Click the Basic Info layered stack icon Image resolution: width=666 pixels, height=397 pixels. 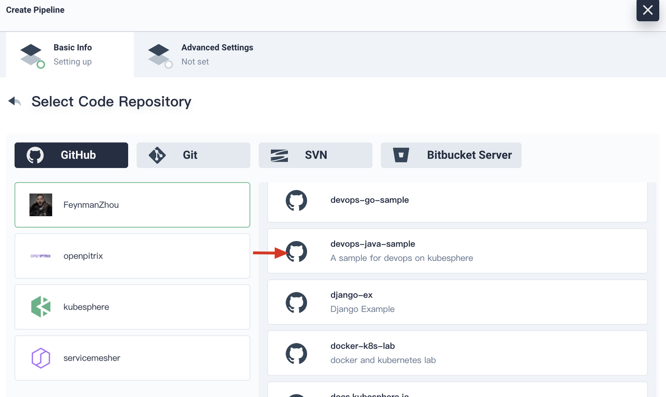pos(31,55)
